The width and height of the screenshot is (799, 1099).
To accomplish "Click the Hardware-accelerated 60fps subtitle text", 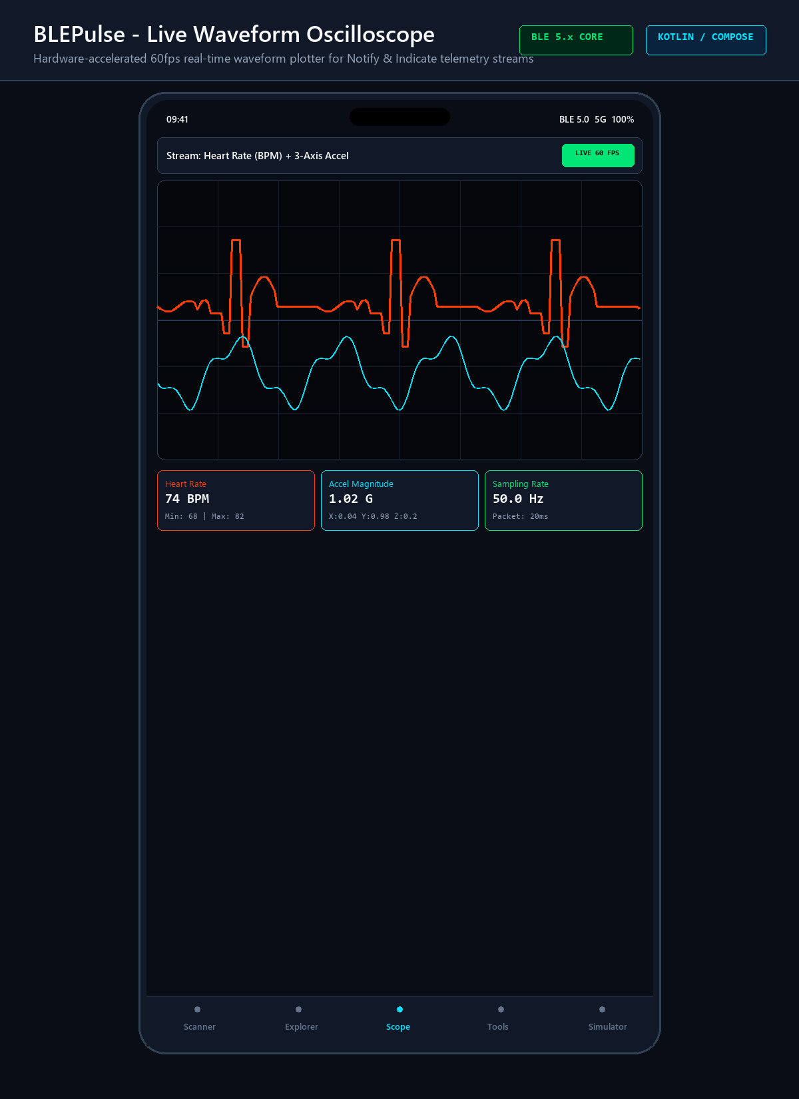I will click(x=284, y=59).
